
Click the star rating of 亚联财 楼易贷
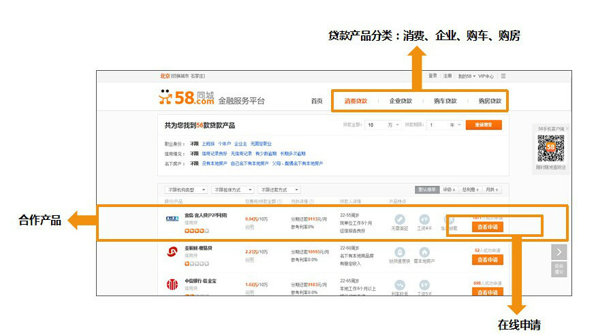point(197,264)
